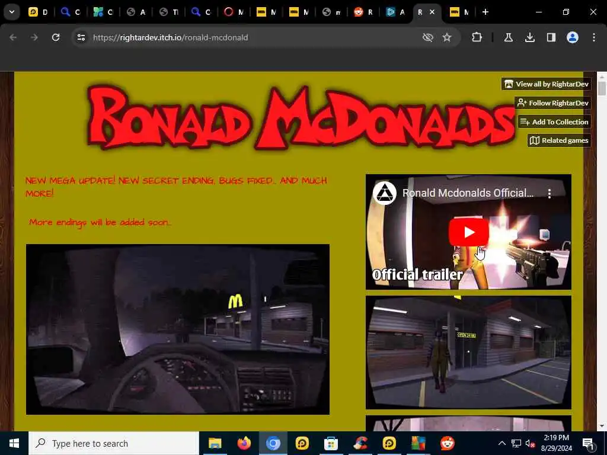
Task: Open Related games
Action: point(559,140)
